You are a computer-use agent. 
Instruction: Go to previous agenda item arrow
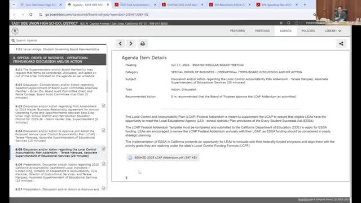tap(120, 43)
